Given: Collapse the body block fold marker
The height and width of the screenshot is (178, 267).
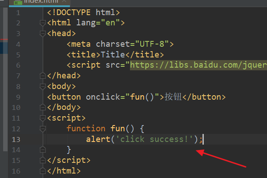Looking at the screenshot, I should coord(43,86).
